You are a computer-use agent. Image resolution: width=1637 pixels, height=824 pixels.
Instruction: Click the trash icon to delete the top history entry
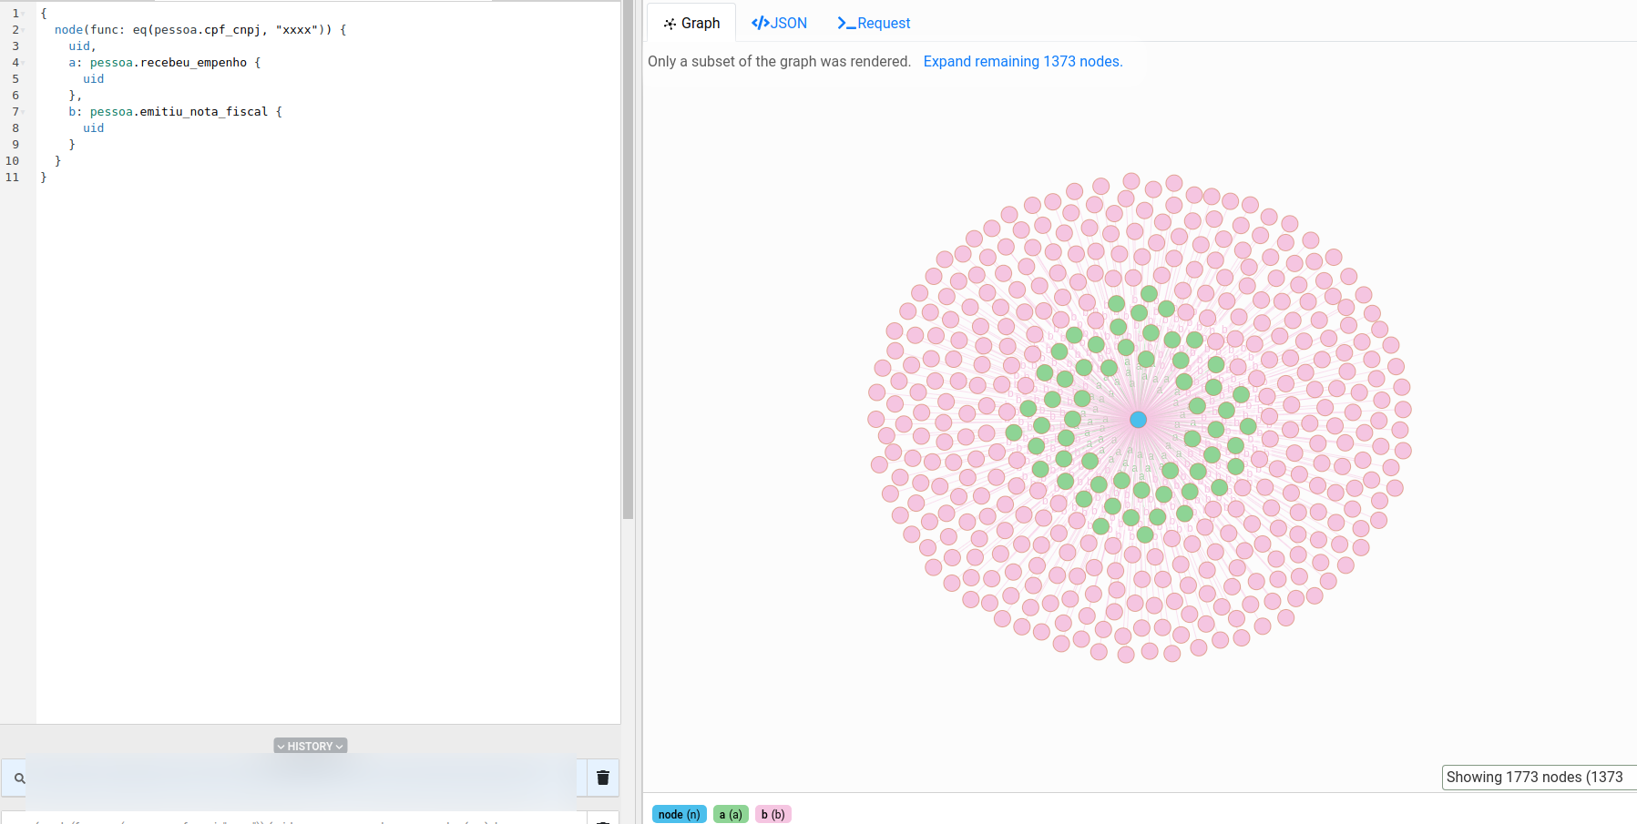pos(602,778)
